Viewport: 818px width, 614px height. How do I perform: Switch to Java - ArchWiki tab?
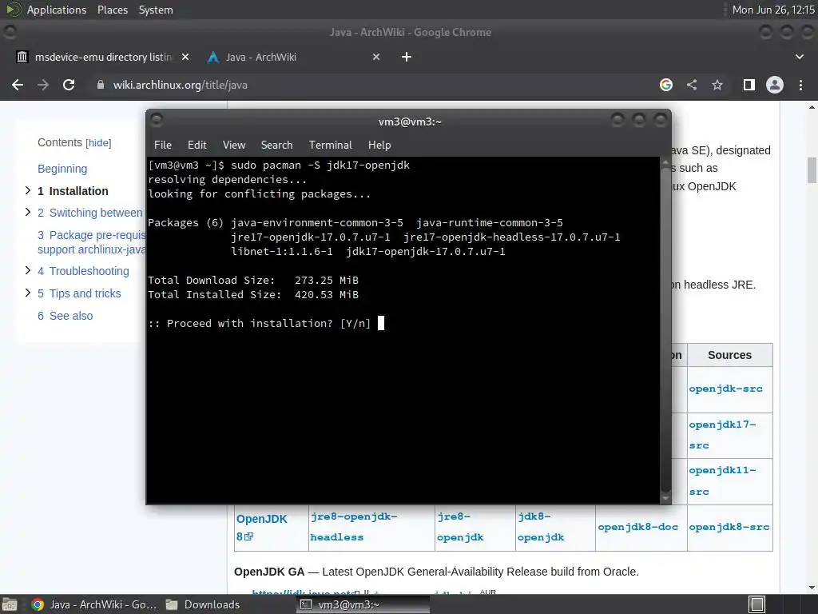tap(292, 57)
